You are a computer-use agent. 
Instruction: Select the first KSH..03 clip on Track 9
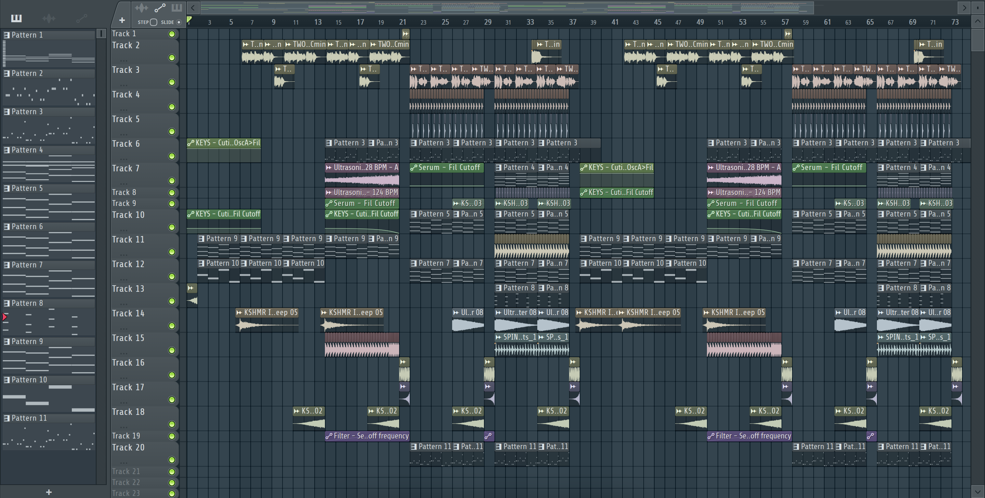pyautogui.click(x=512, y=204)
